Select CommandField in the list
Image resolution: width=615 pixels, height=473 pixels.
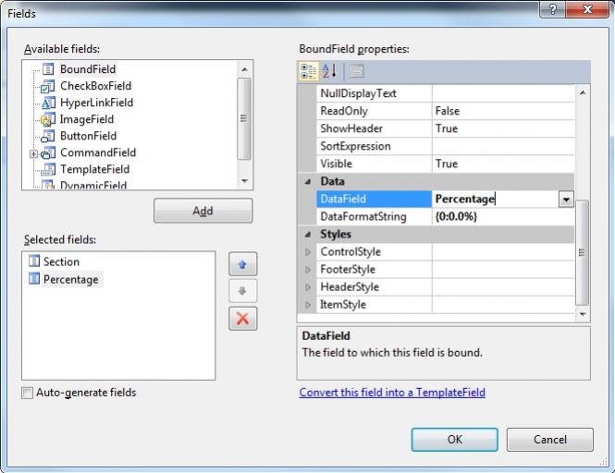pos(98,152)
